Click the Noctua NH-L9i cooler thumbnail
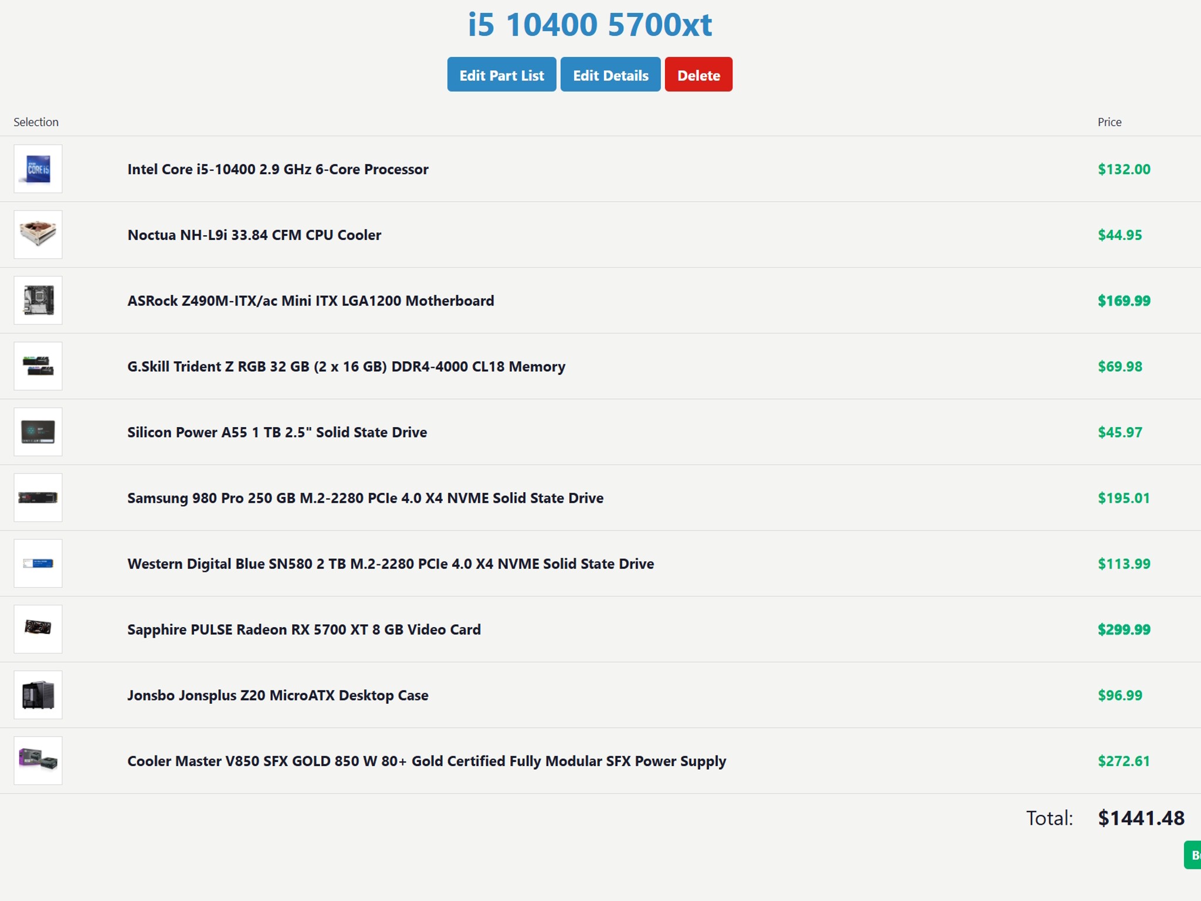1201x901 pixels. point(38,235)
